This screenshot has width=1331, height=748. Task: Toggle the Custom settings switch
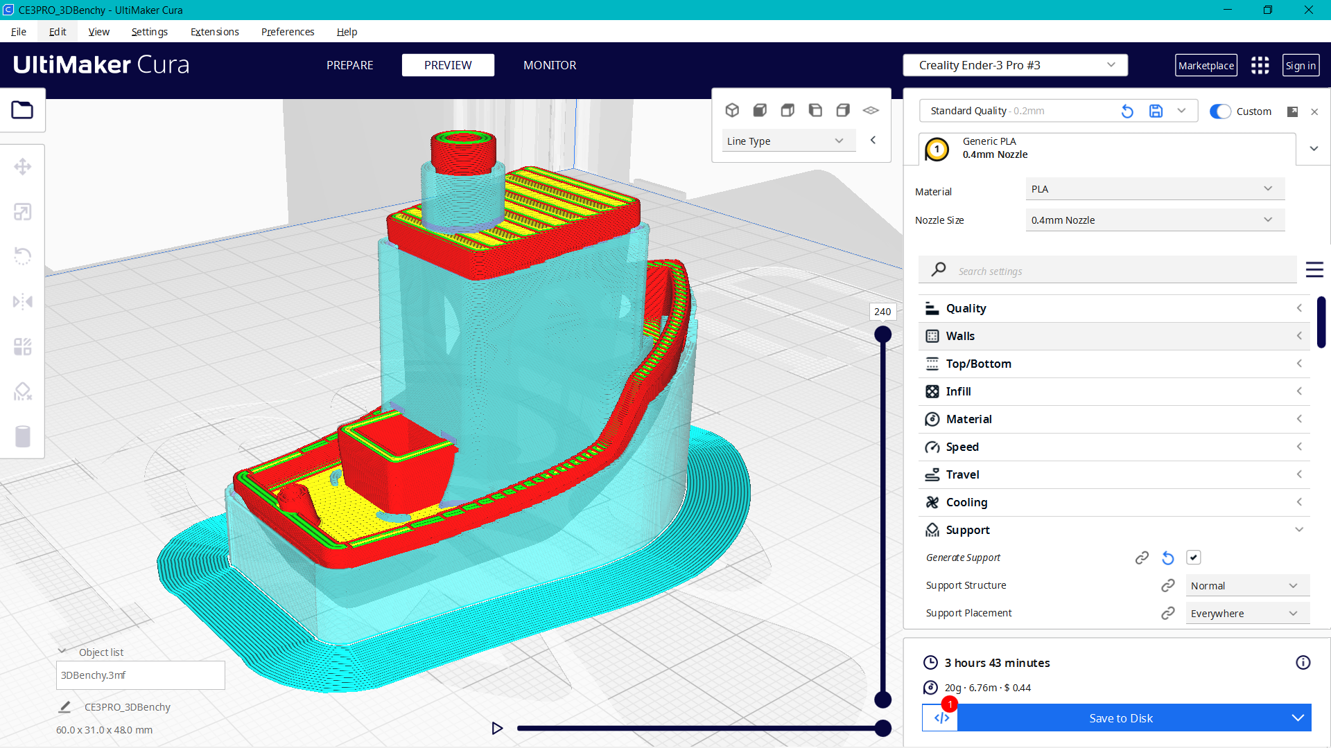tap(1220, 111)
